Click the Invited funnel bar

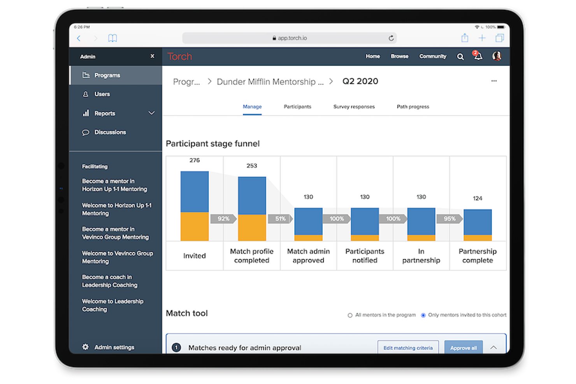coord(195,206)
